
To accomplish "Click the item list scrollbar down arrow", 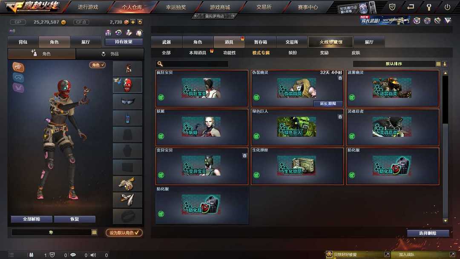I will pyautogui.click(x=446, y=221).
